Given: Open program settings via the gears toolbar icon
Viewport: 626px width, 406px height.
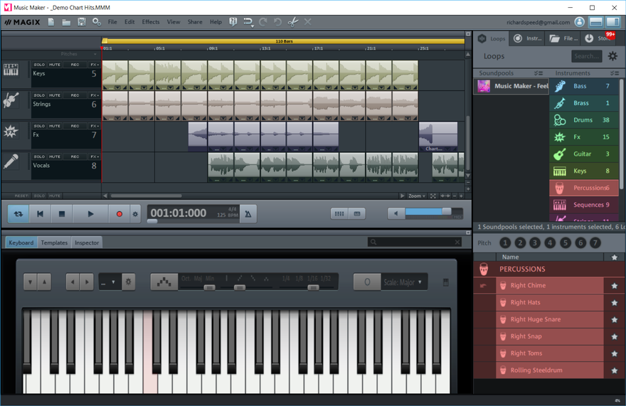Looking at the screenshot, I should (97, 22).
